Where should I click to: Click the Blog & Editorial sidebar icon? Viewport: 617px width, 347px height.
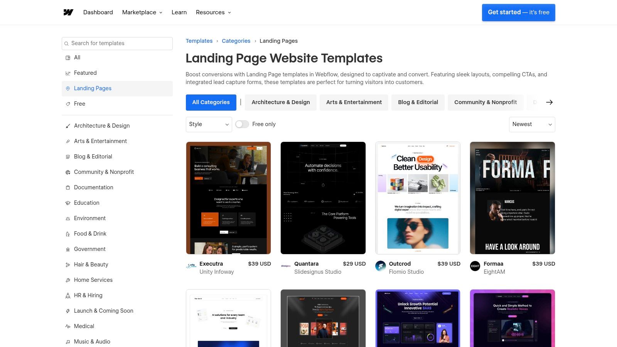point(68,157)
